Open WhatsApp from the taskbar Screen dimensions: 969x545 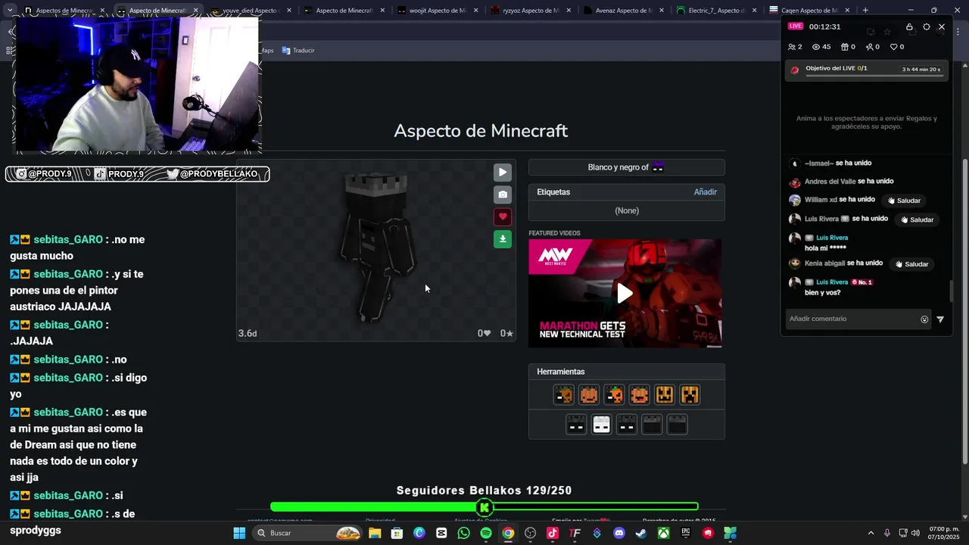(x=464, y=533)
